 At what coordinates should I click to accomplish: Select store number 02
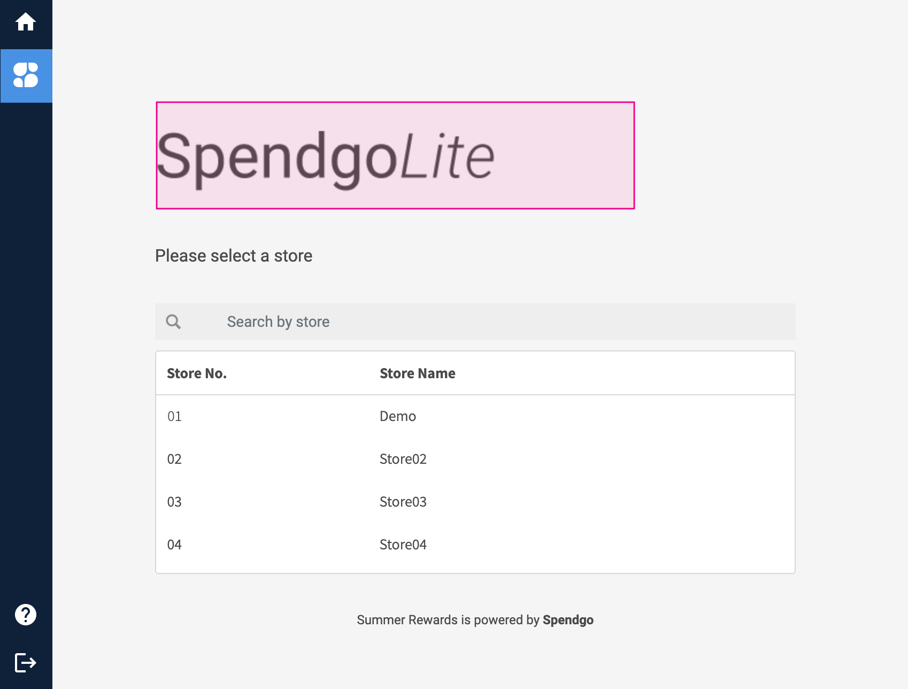pos(174,459)
